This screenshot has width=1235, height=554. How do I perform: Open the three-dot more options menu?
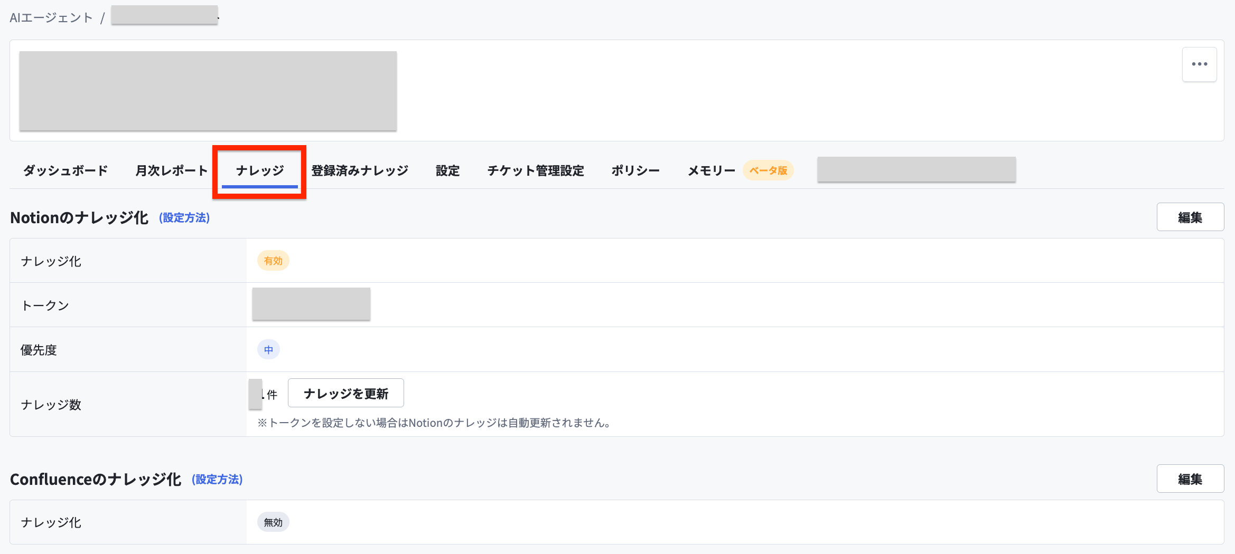[1199, 64]
